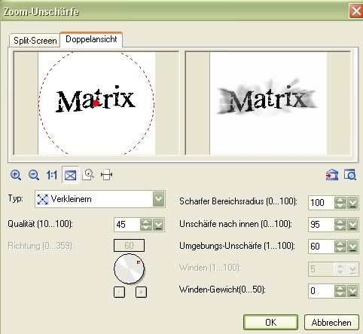Click the Qualität value field

click(127, 225)
